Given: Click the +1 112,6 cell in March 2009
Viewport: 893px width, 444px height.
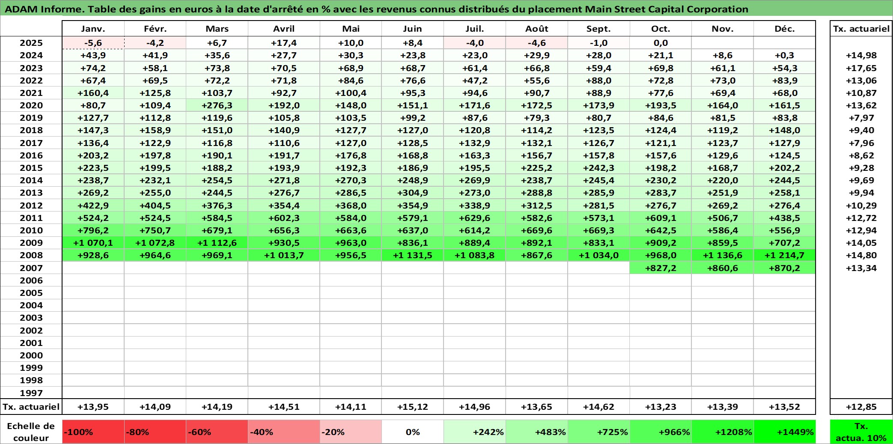Looking at the screenshot, I should coord(217,243).
